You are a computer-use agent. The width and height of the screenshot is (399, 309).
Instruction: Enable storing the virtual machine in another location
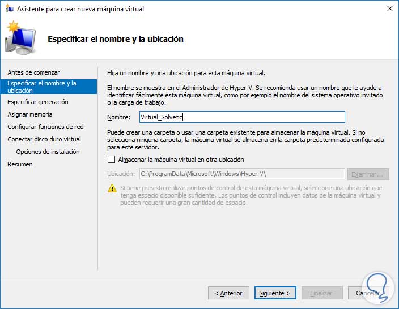pyautogui.click(x=111, y=160)
